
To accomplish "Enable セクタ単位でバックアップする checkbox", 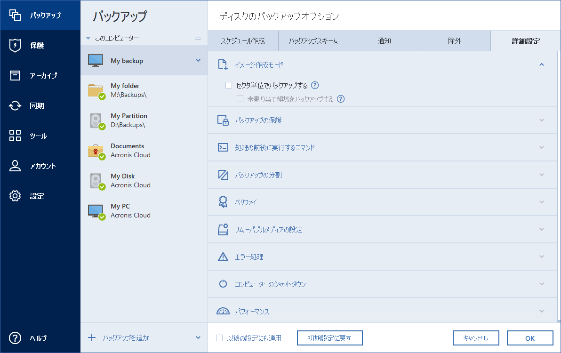I will [229, 86].
